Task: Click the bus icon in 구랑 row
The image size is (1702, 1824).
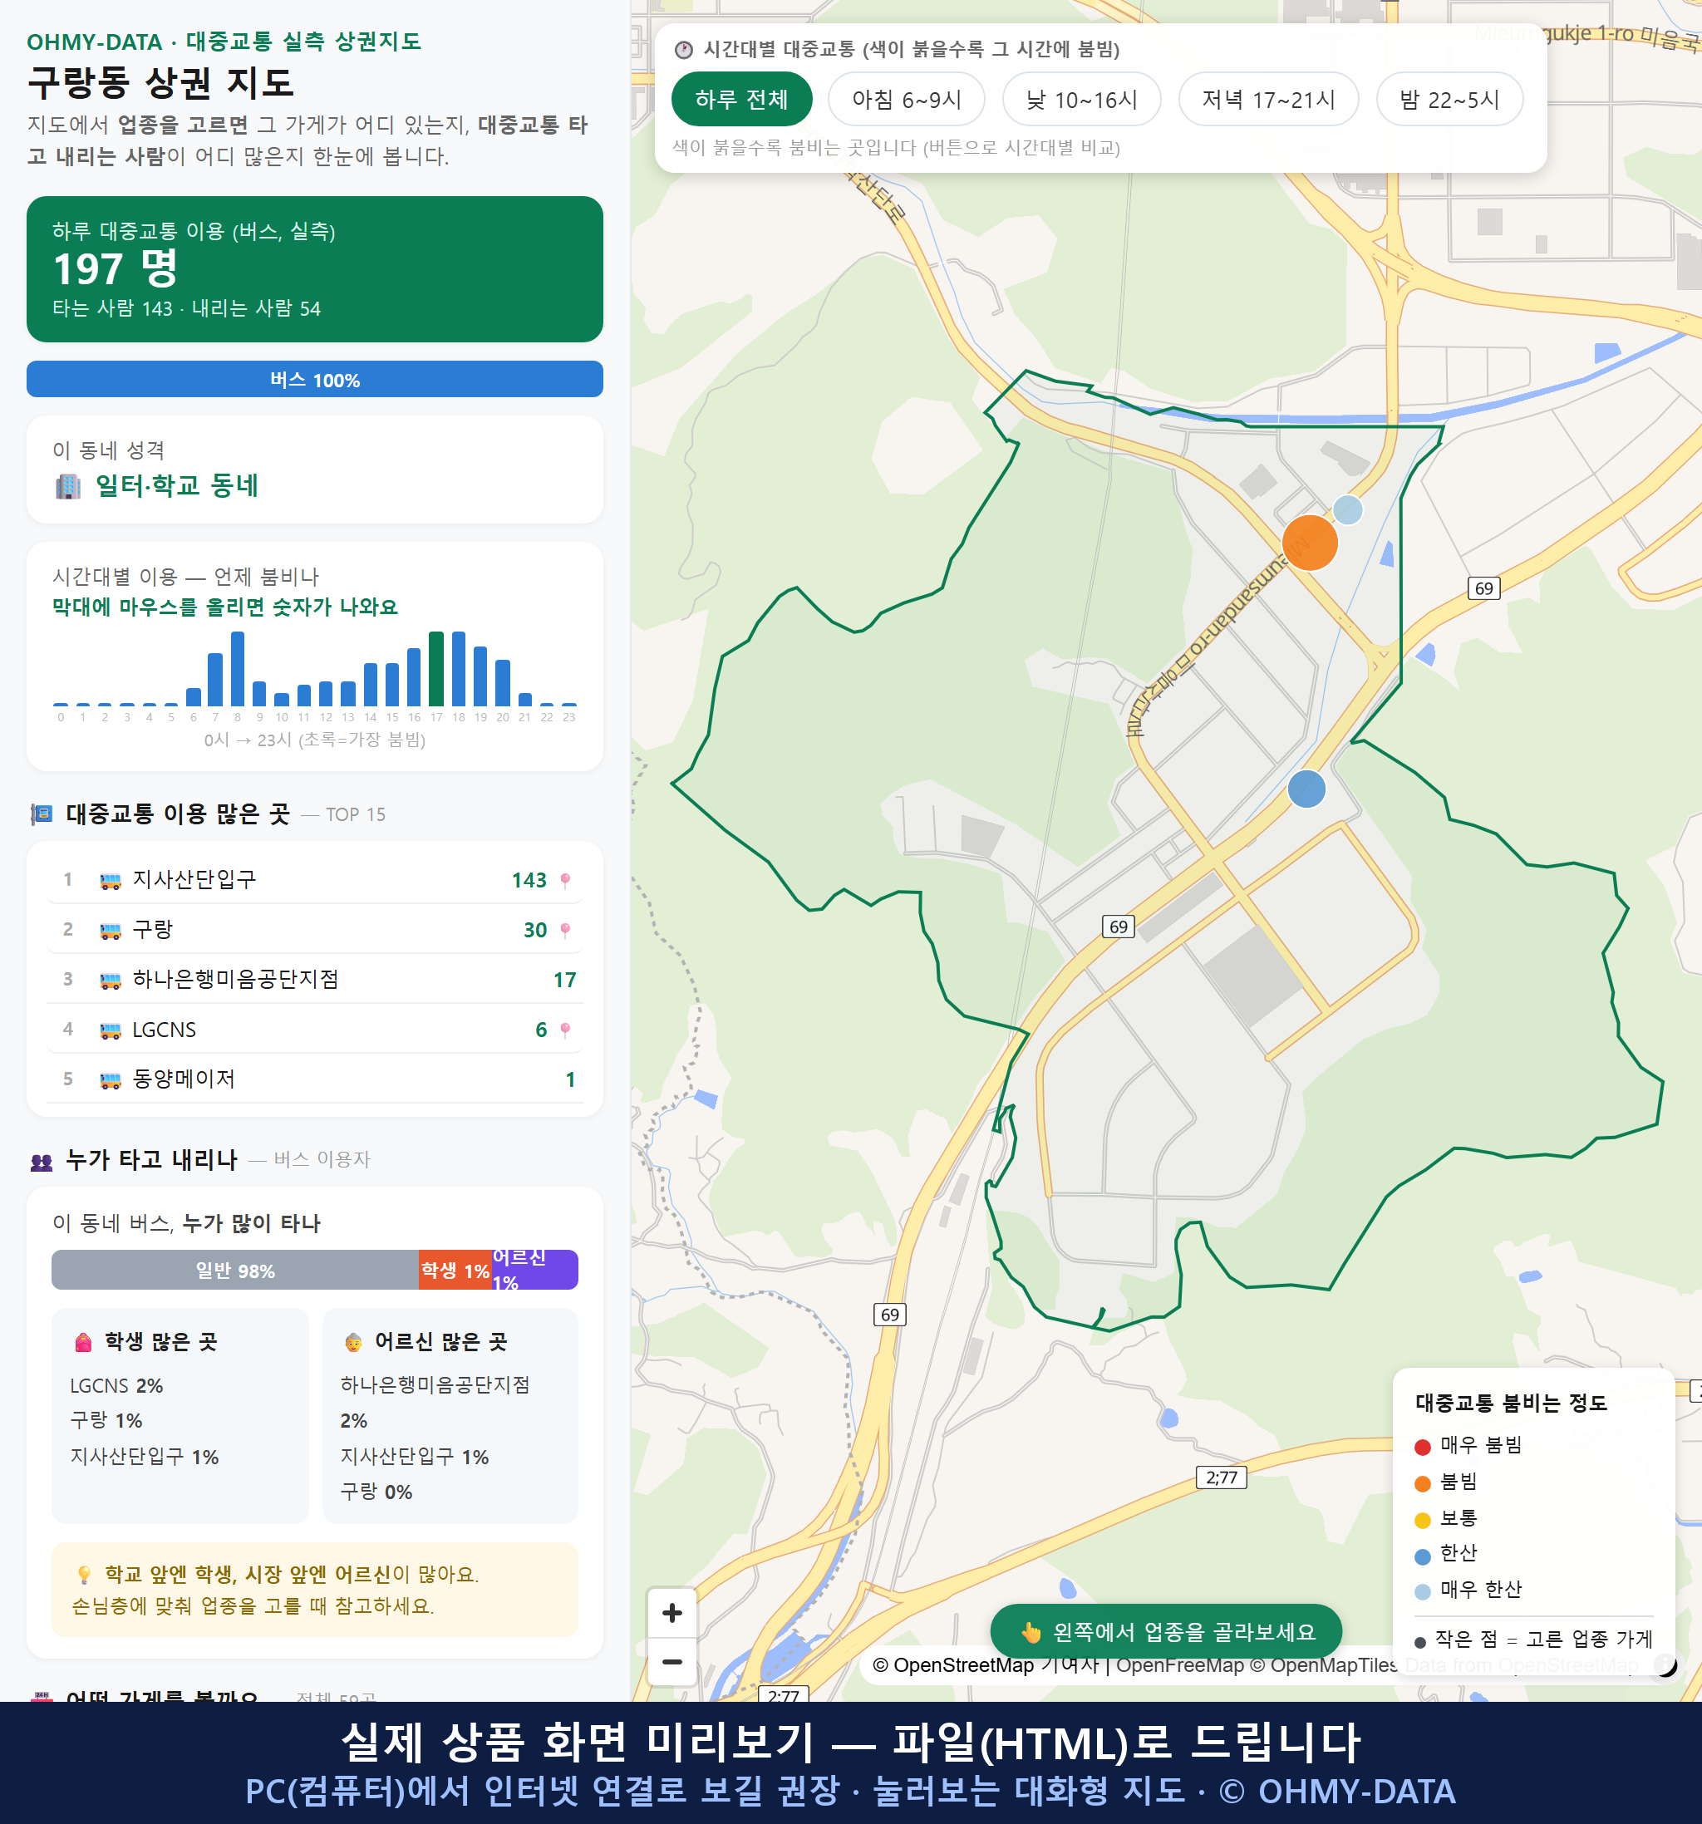Action: (x=110, y=931)
